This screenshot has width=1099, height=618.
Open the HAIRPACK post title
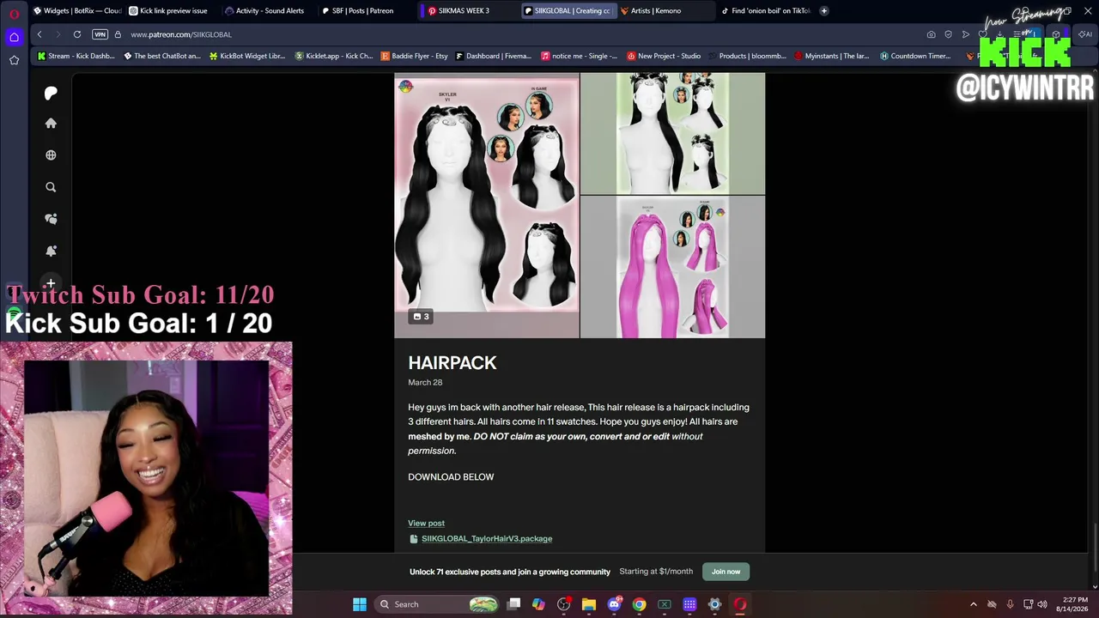coord(452,363)
